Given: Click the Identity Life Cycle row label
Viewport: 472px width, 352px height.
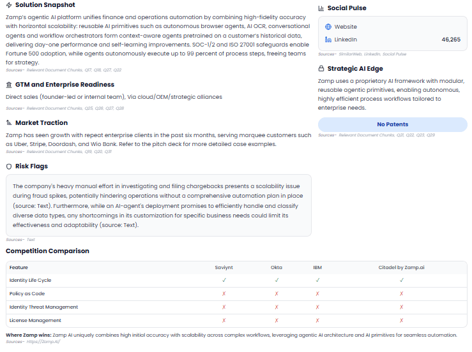Looking at the screenshot, I should click(x=30, y=281).
